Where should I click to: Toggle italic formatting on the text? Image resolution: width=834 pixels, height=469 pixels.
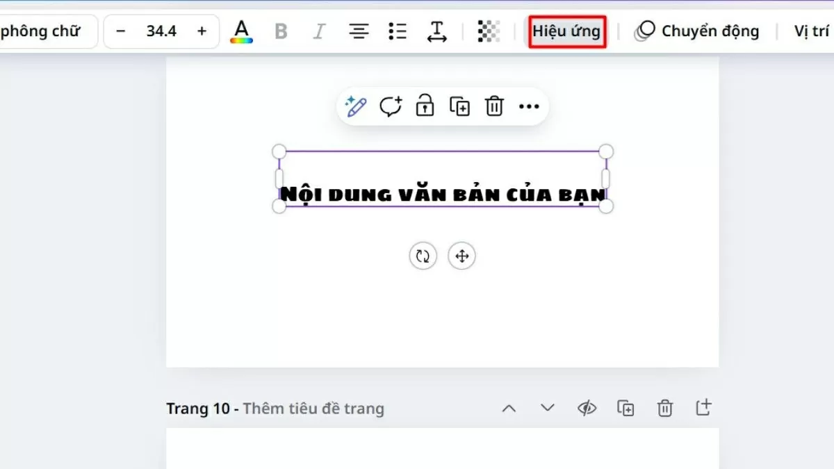[x=319, y=31]
